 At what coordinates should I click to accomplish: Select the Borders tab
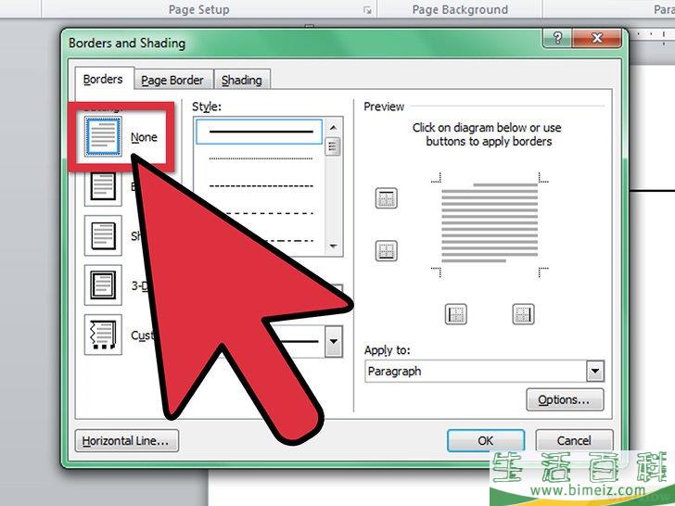click(103, 79)
